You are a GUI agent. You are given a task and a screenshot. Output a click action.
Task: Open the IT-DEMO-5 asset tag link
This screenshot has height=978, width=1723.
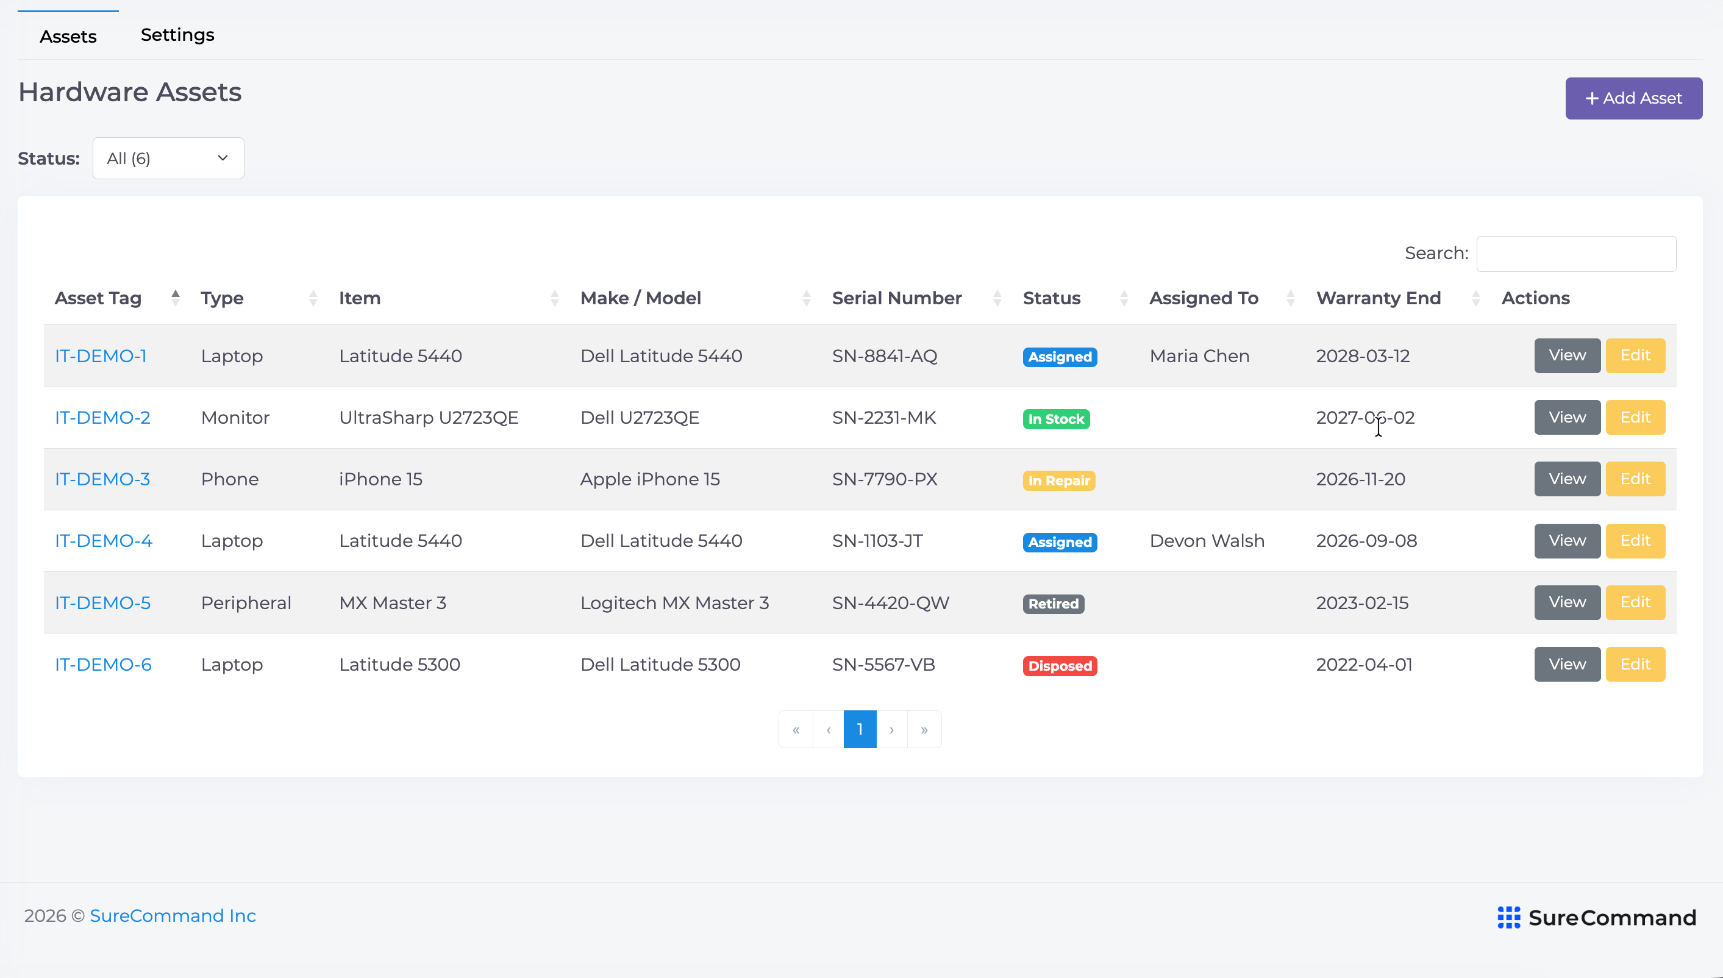[x=103, y=602]
